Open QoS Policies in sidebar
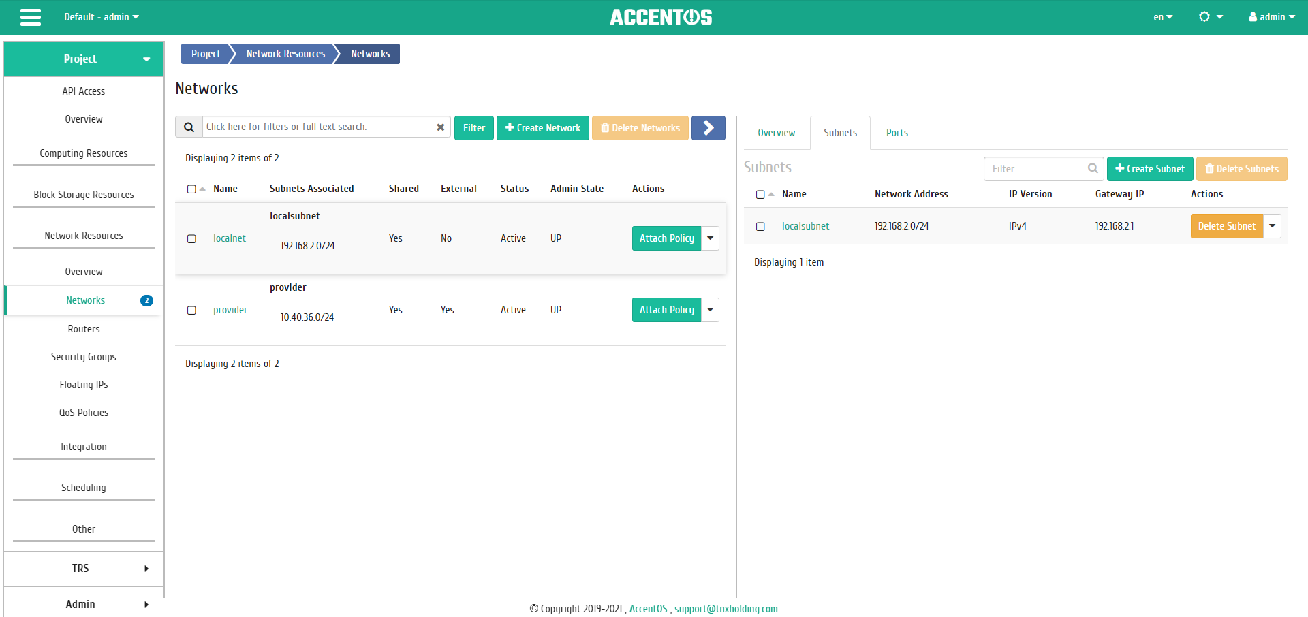The height and width of the screenshot is (617, 1308). click(x=84, y=413)
